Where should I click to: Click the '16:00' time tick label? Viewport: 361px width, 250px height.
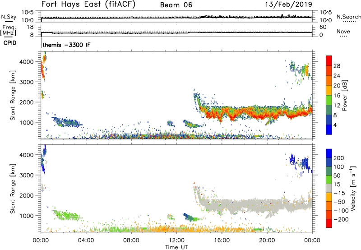pyautogui.click(x=222, y=241)
